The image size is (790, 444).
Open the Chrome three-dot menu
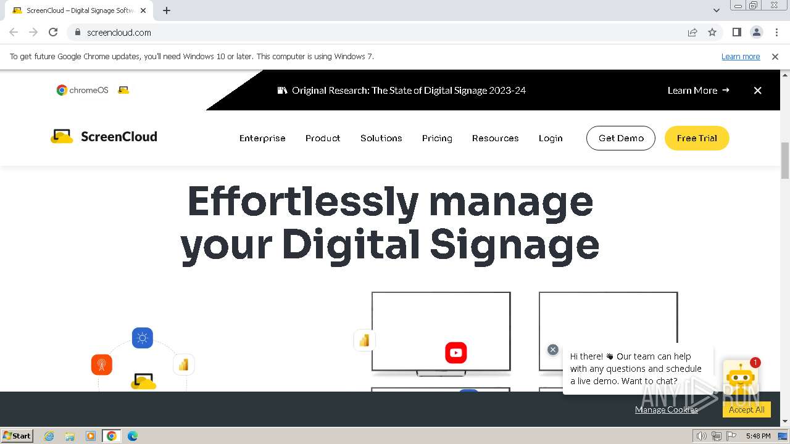[x=776, y=32]
